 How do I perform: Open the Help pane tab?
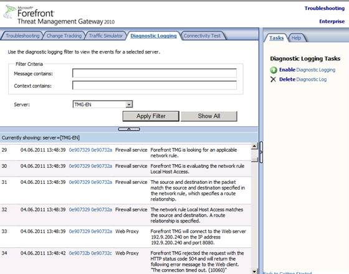pos(296,38)
